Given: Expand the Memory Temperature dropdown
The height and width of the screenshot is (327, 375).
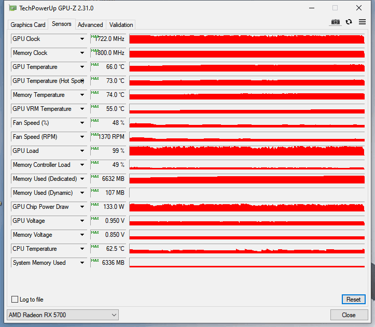Looking at the screenshot, I should (x=82, y=95).
